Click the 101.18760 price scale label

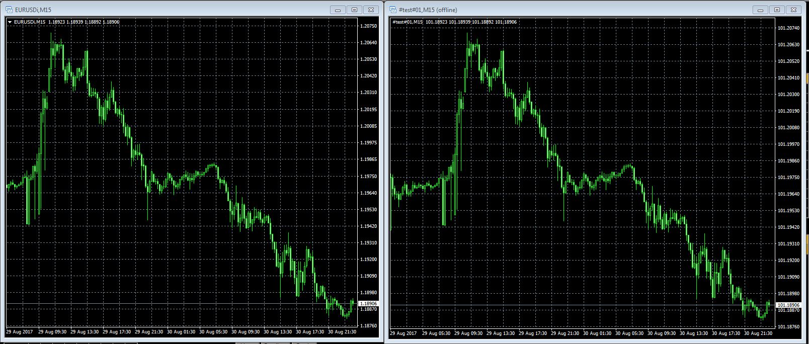click(788, 327)
